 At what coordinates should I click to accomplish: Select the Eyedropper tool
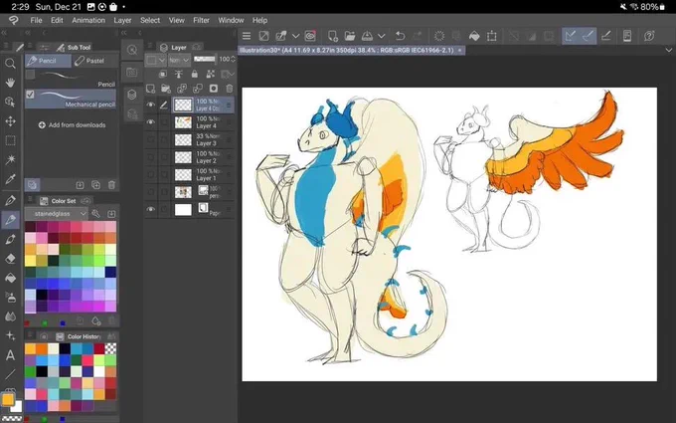tap(10, 179)
